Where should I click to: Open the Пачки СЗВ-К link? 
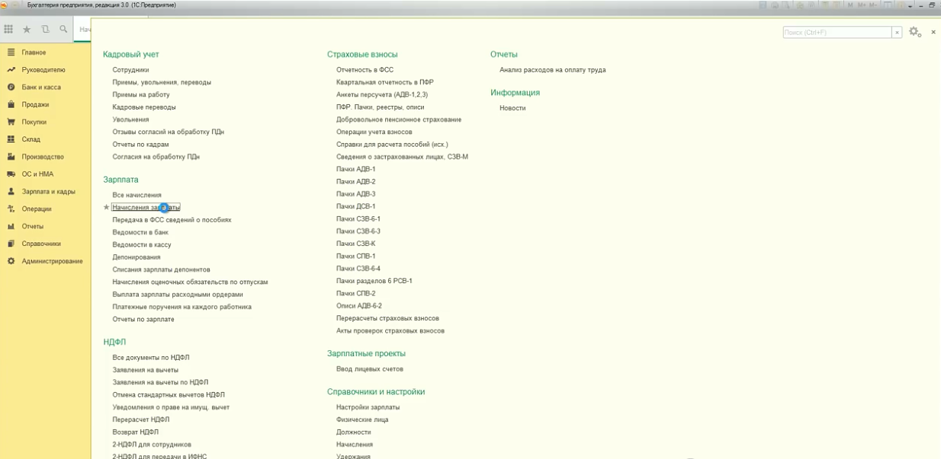(356, 244)
